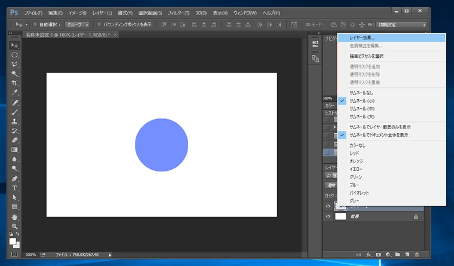The height and width of the screenshot is (266, 454).
Task: Click the create new layer icon
Action: click(407, 255)
